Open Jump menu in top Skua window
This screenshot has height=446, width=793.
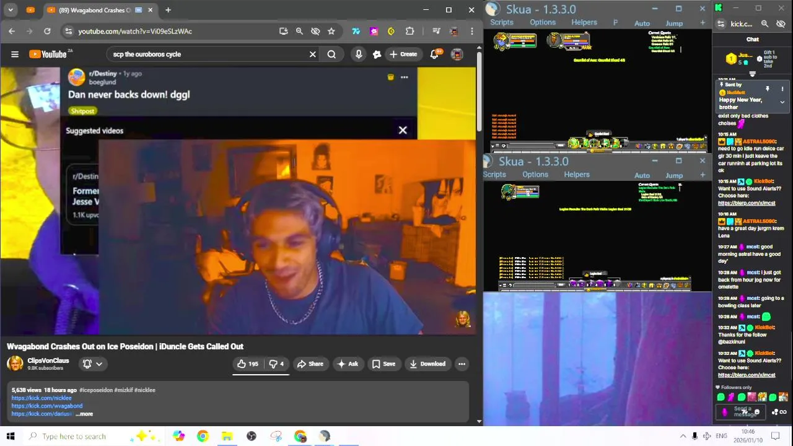[674, 24]
